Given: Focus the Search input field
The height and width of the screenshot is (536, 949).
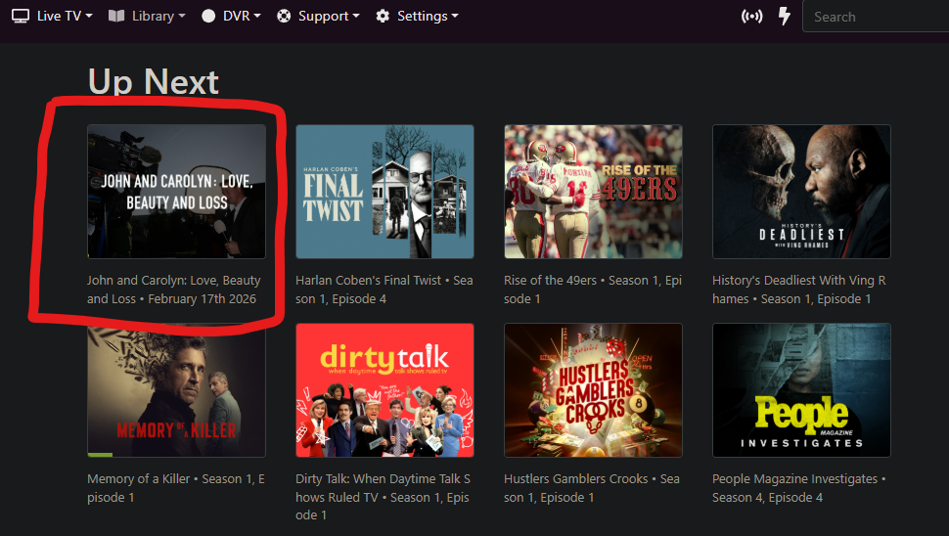Looking at the screenshot, I should [876, 17].
